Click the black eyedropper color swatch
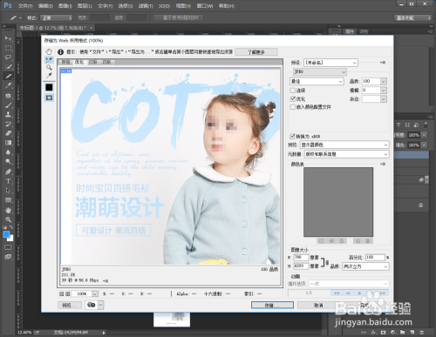Viewport: 436px width, 337px height. (49, 87)
